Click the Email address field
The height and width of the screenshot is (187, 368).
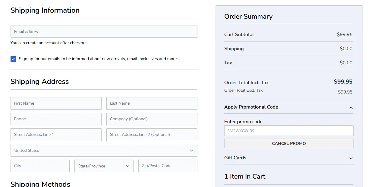tap(104, 32)
